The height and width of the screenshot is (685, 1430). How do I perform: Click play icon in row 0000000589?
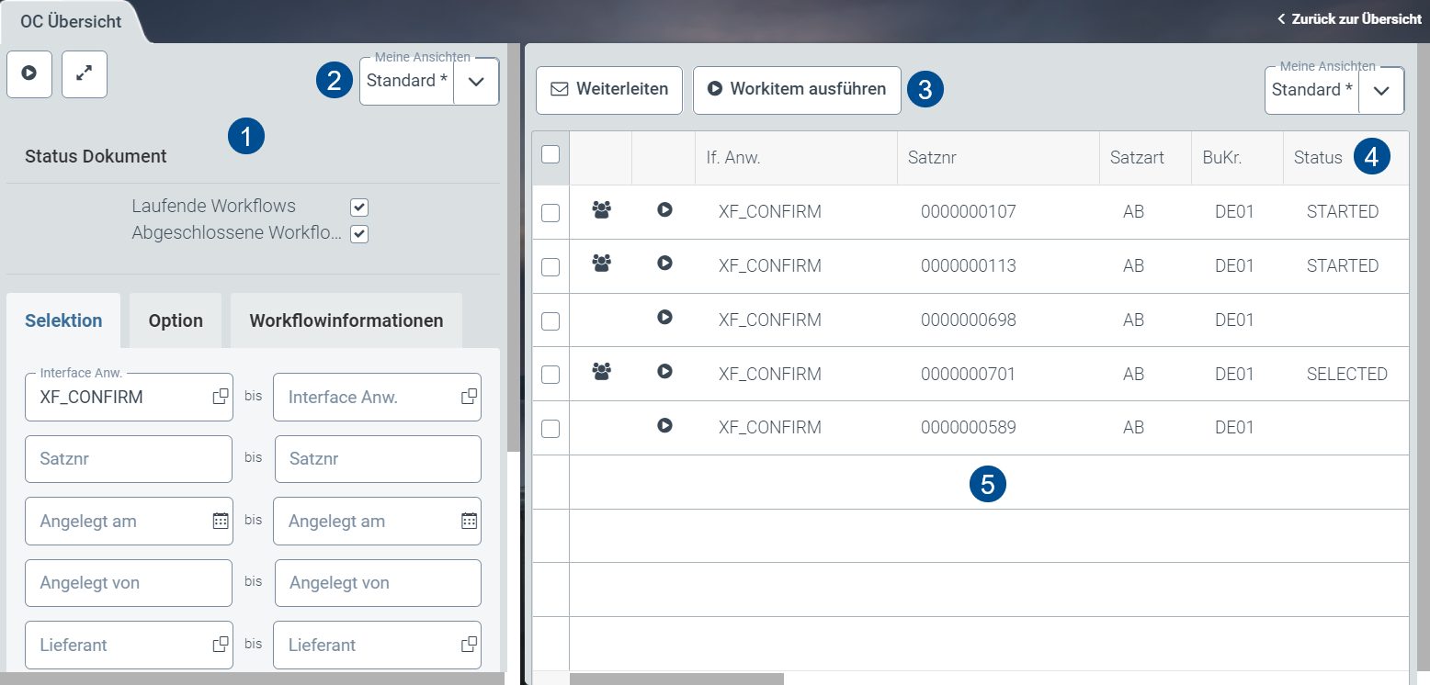(664, 426)
